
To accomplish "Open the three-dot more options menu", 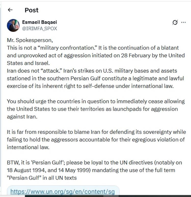I will pos(183,23).
